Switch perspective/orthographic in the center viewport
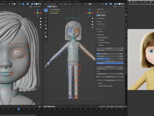154x116 pixels. point(92,28)
